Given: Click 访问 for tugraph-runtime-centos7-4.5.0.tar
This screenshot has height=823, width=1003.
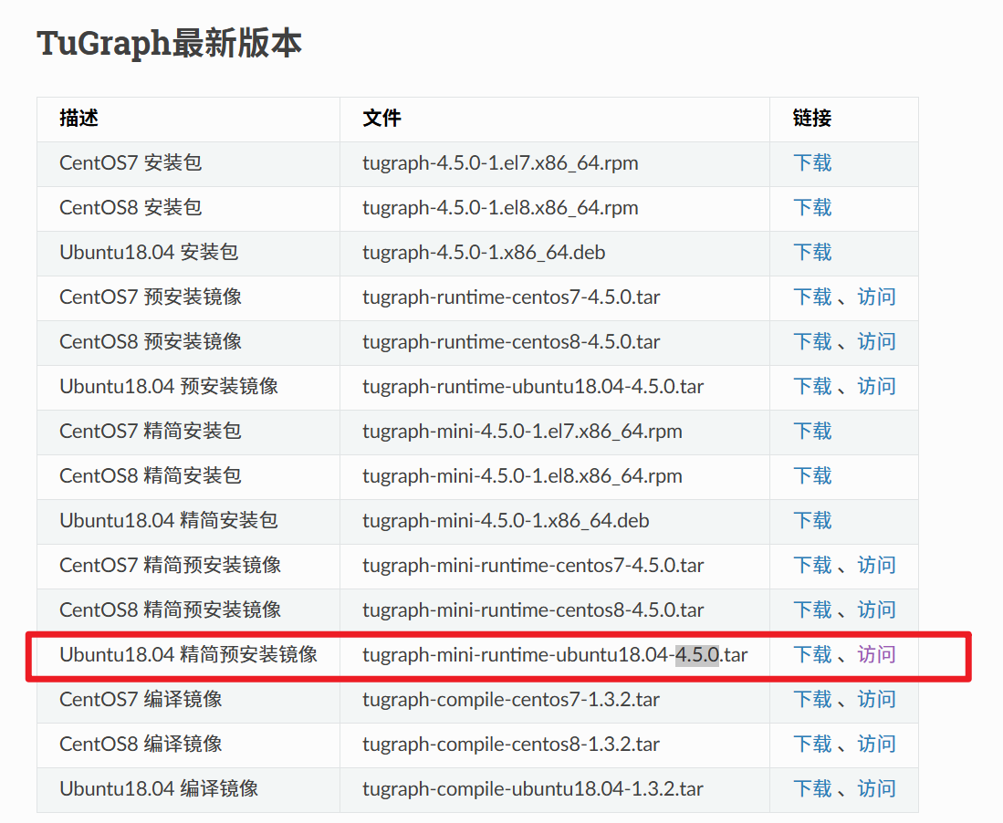Looking at the screenshot, I should pyautogui.click(x=876, y=297).
